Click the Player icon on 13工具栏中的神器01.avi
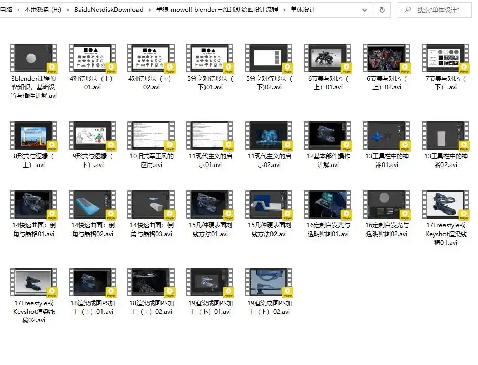Image resolution: width=478 pixels, height=365 pixels. pos(404,146)
